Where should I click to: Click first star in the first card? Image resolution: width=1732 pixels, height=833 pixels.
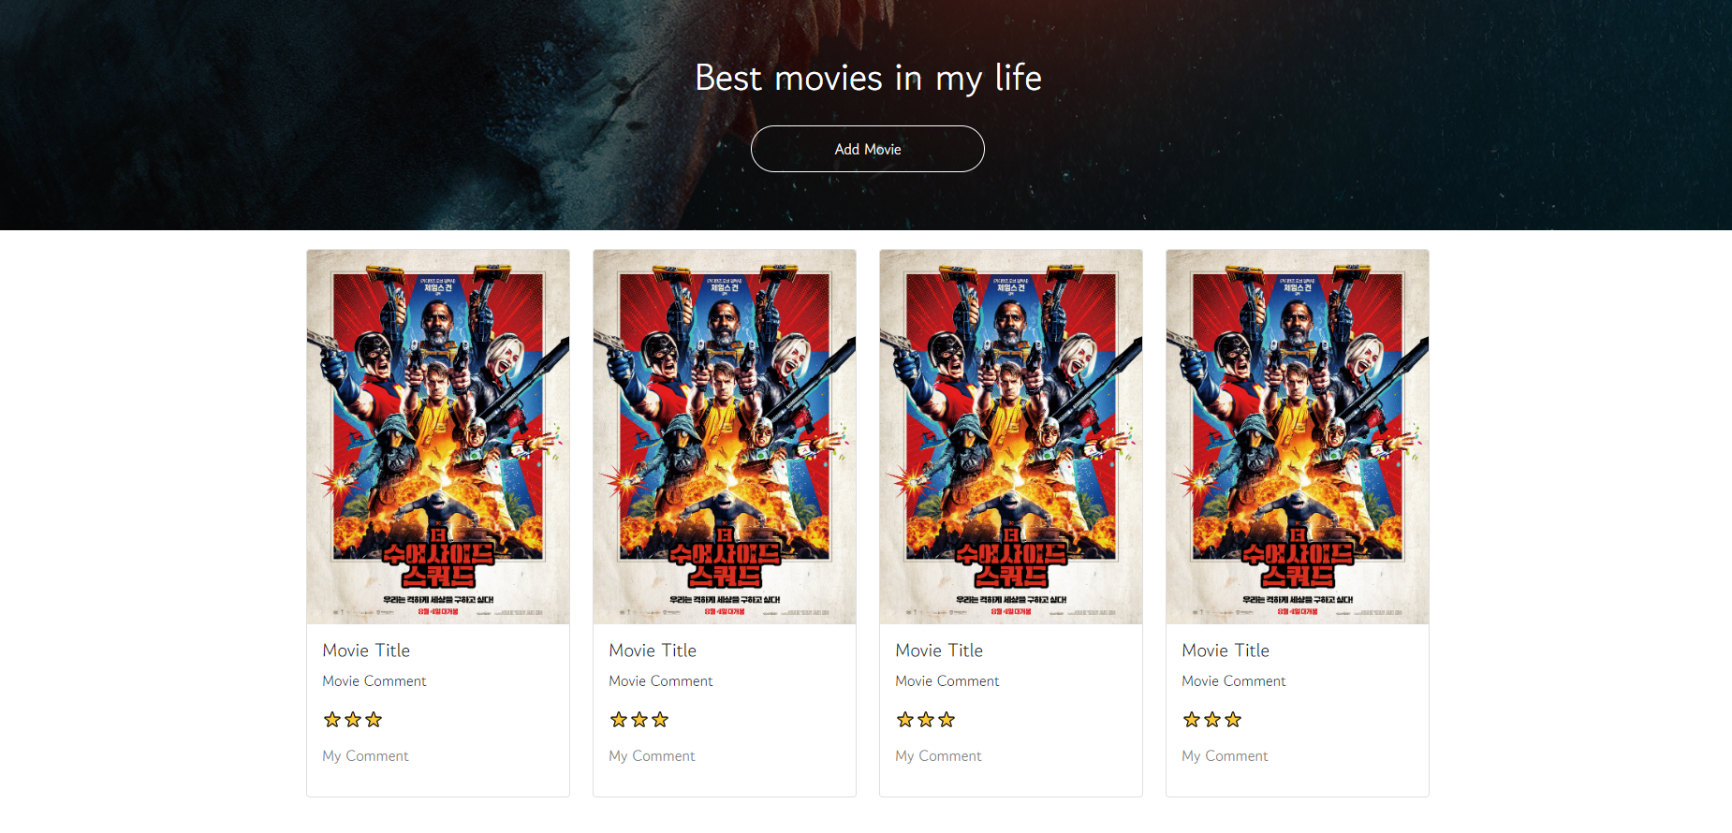click(332, 720)
